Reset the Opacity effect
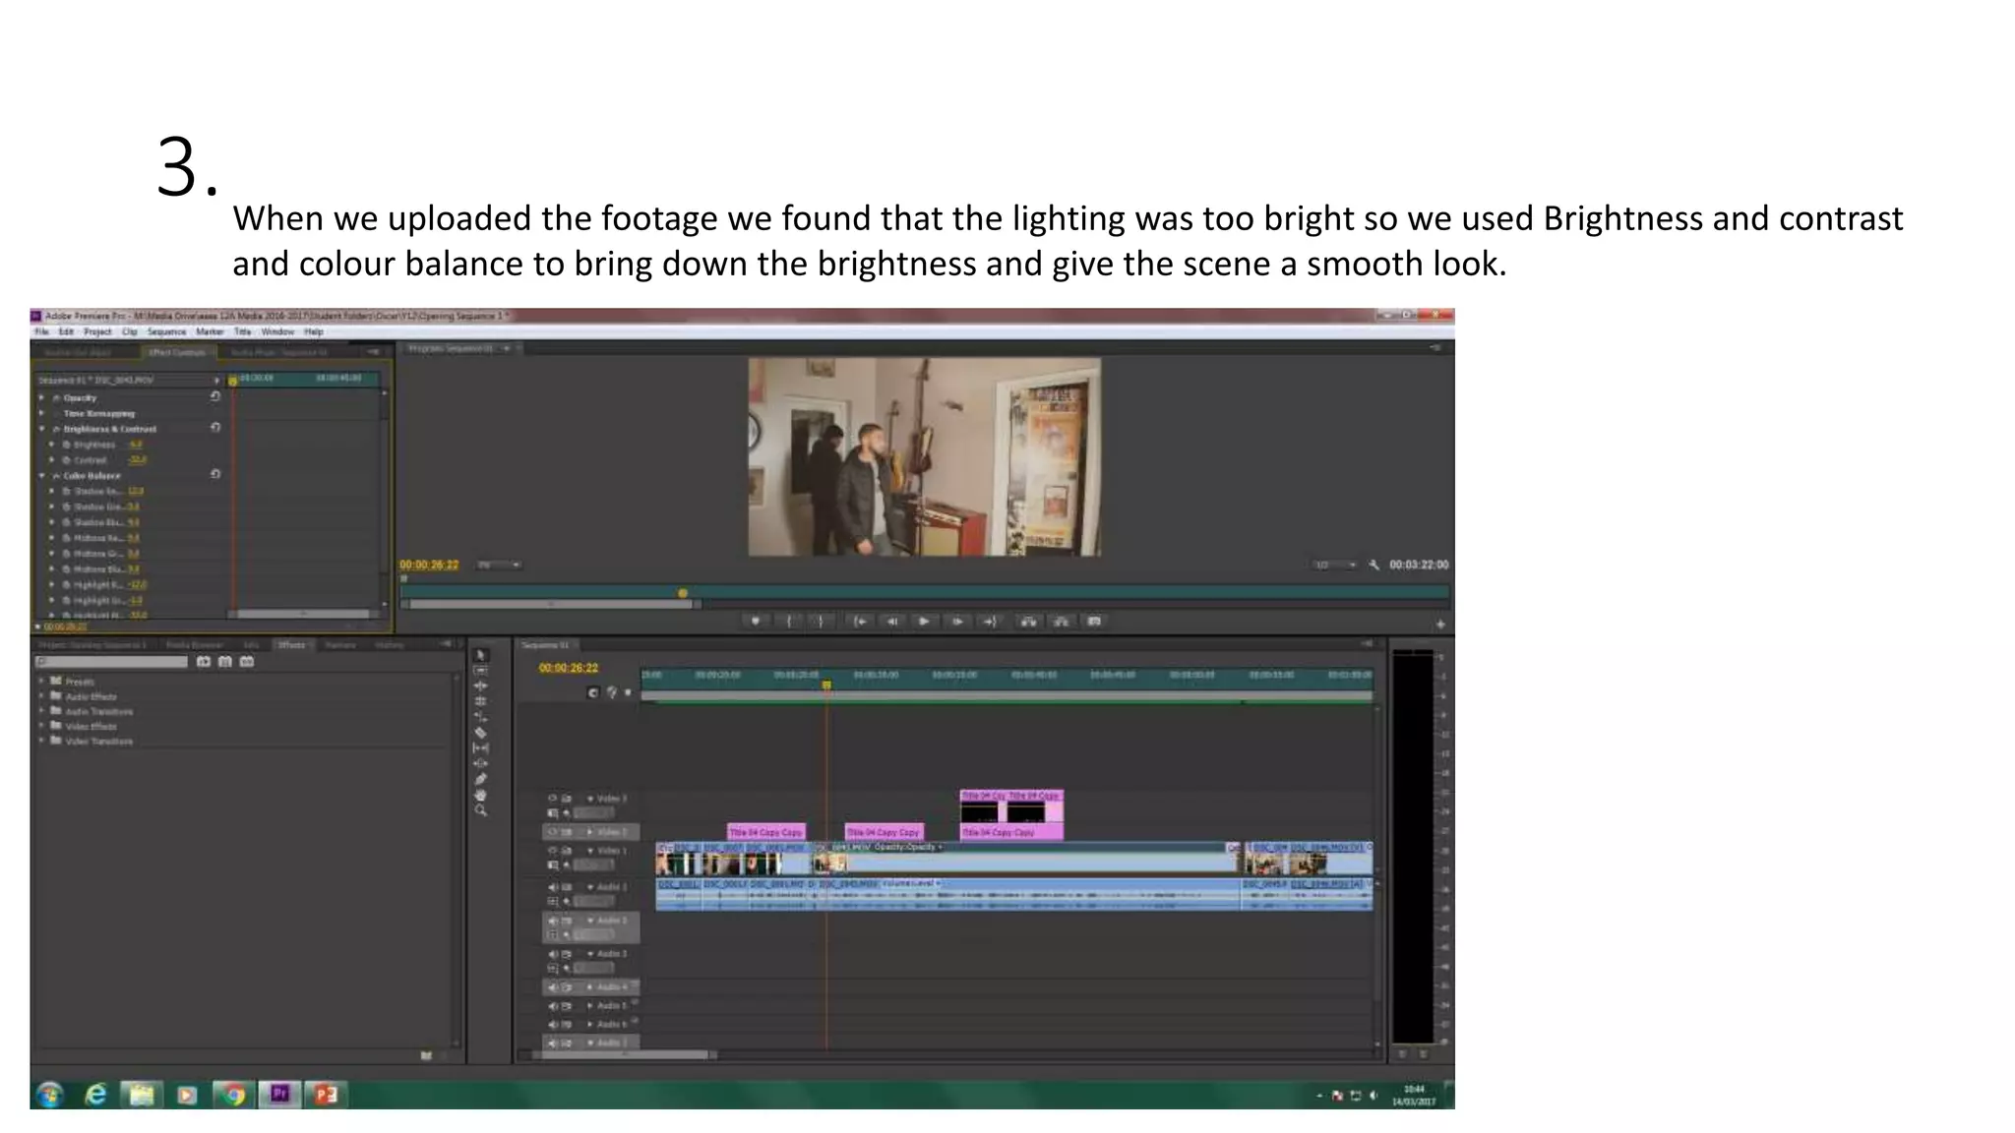Screen dimensions: 2015x1133 tap(215, 396)
